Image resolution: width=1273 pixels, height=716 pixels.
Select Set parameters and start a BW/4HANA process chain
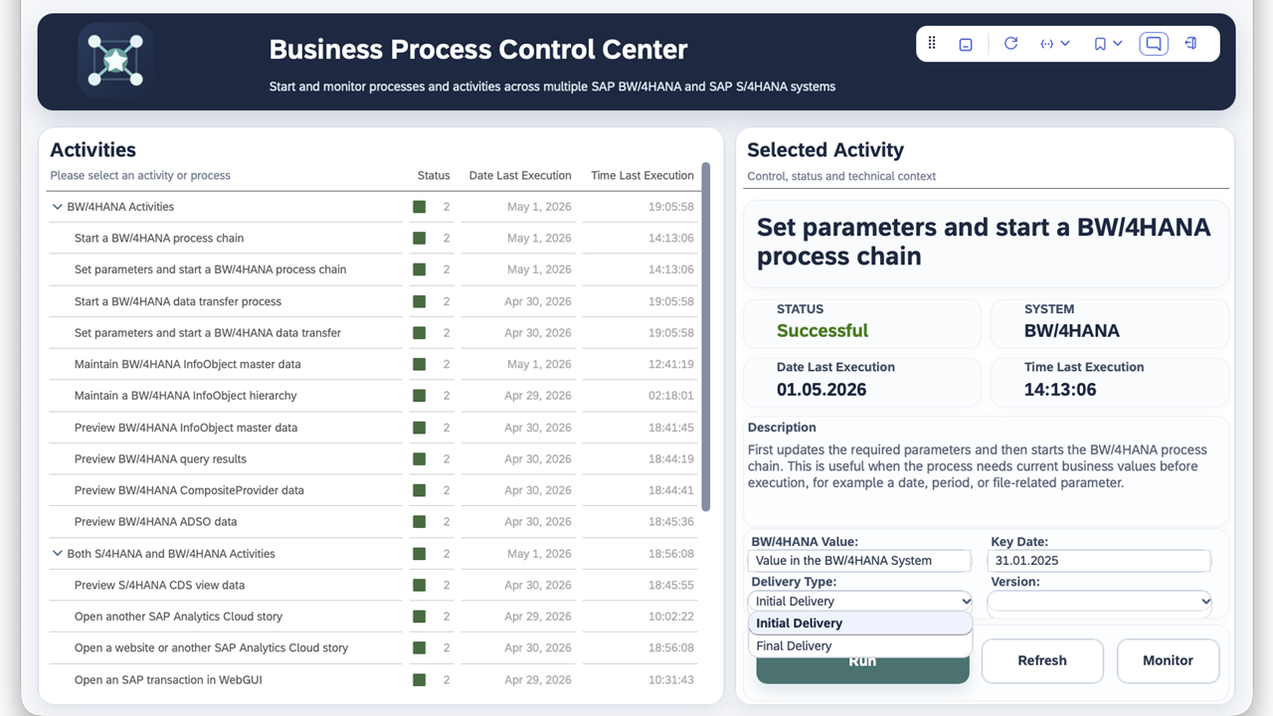(x=211, y=269)
